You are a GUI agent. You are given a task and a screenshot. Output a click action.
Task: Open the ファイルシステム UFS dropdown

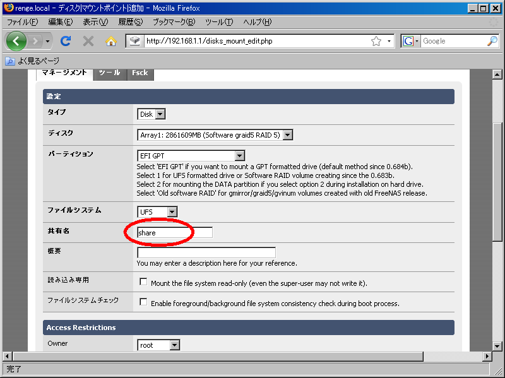(x=157, y=212)
